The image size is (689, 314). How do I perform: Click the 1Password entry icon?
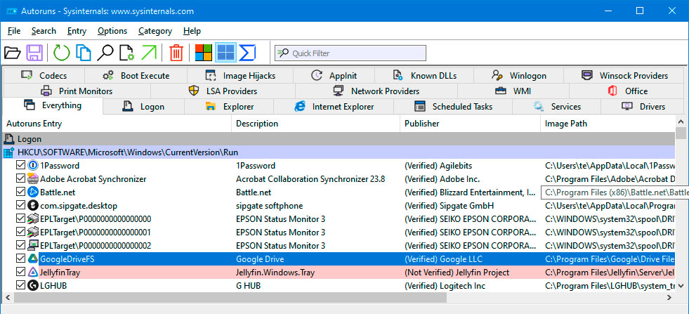coord(33,166)
